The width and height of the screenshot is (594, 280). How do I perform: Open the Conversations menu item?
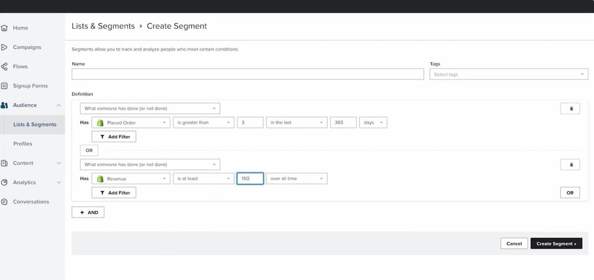coord(31,202)
